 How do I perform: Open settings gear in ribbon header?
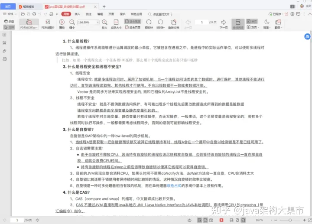point(292,14)
